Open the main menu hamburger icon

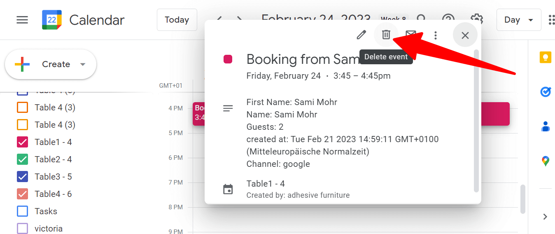[22, 20]
